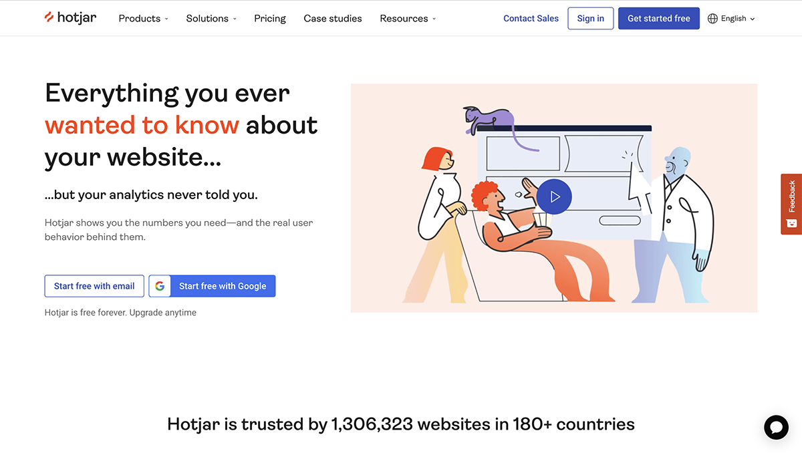Click the headline 'wanted to know' text

pos(142,125)
